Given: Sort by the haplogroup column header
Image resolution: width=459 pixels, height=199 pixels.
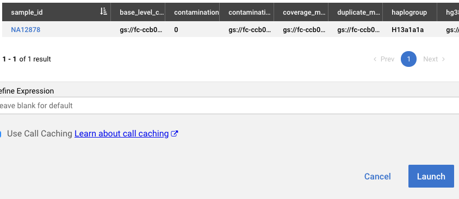Looking at the screenshot, I should [410, 13].
